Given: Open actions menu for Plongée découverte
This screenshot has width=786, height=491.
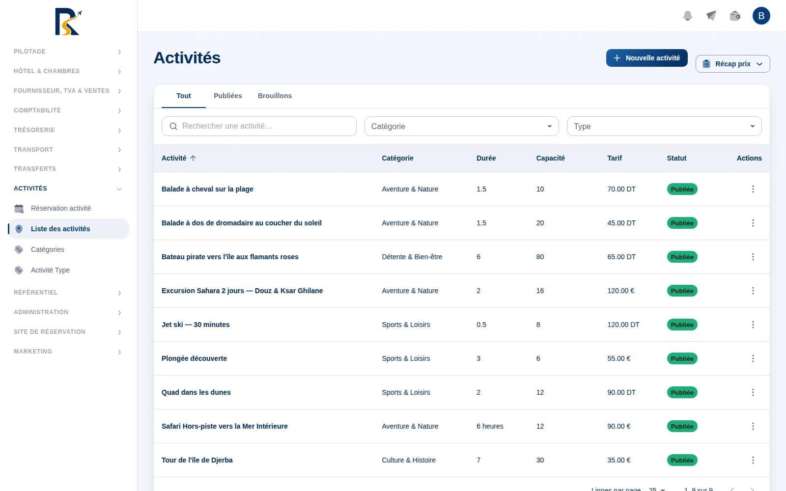Looking at the screenshot, I should 753,358.
